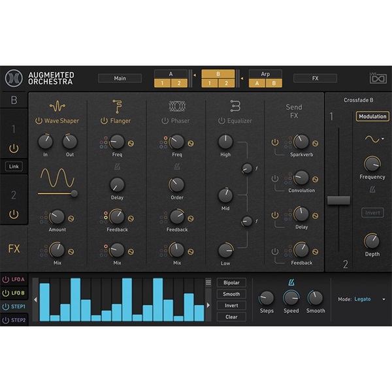
Task: Toggle Wave Shaper power
Action: (x=39, y=121)
